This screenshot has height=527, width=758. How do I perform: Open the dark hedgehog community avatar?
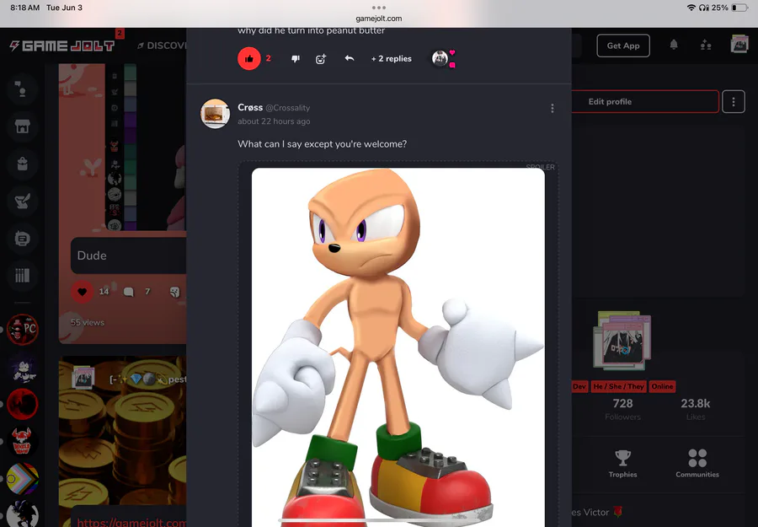[22, 514]
